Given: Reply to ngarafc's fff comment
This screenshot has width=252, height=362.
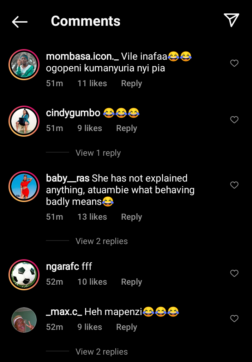Looking at the screenshot, I should tap(132, 282).
